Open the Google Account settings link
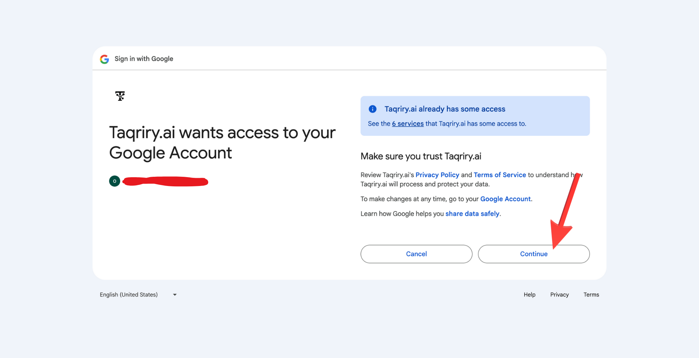699x358 pixels. pos(505,199)
